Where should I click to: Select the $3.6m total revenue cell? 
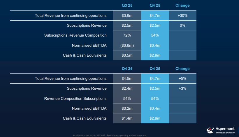point(127,15)
